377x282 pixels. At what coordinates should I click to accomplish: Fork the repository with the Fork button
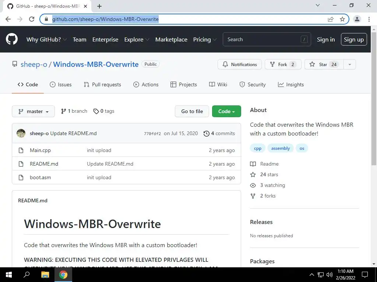coord(283,64)
